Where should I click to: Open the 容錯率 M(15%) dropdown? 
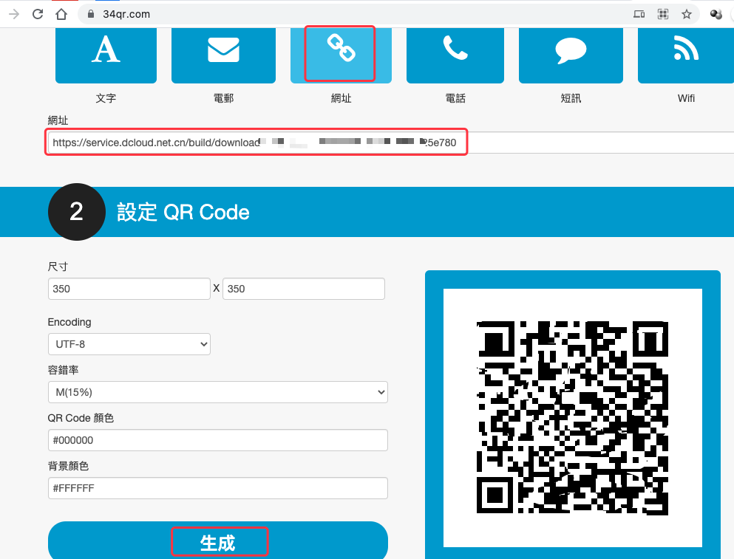217,392
